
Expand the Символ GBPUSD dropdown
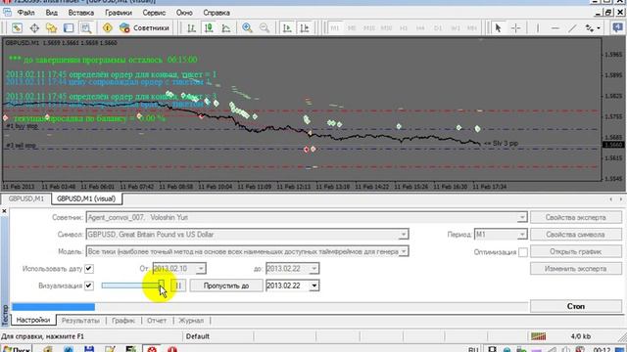(x=404, y=235)
